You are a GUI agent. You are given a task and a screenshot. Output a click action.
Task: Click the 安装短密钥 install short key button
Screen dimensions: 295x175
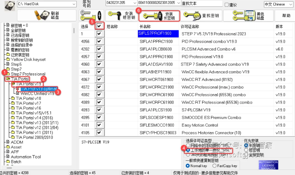122,15
